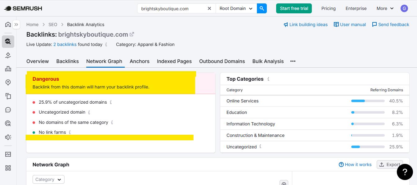The height and width of the screenshot is (185, 417).
Task: Click the floating help question mark bubble
Action: click(x=405, y=172)
